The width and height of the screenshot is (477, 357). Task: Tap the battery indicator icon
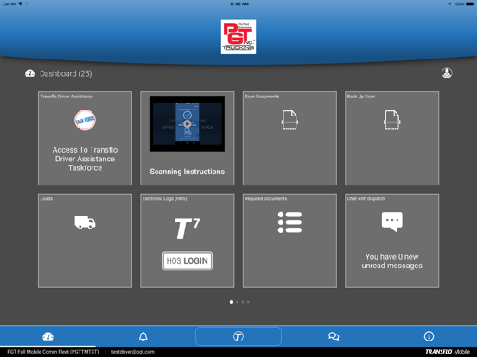pos(469,3)
